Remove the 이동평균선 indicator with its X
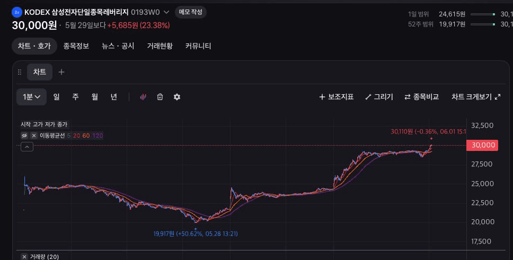Viewport: 513px width, 260px height. click(x=34, y=136)
